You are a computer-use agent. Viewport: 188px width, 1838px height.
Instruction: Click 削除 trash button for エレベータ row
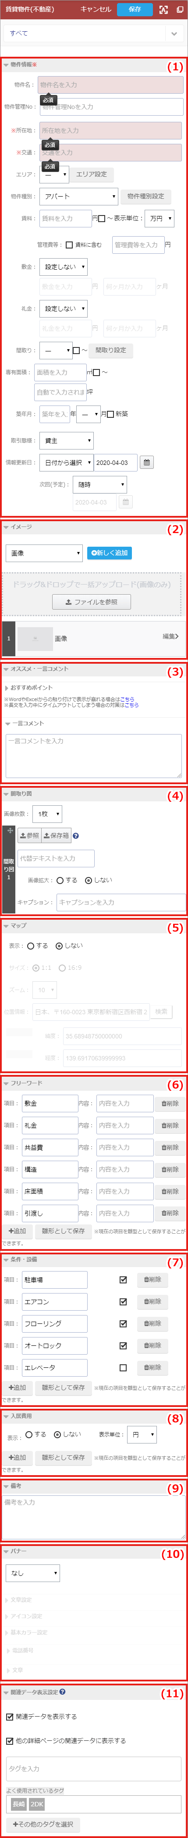tap(153, 1367)
